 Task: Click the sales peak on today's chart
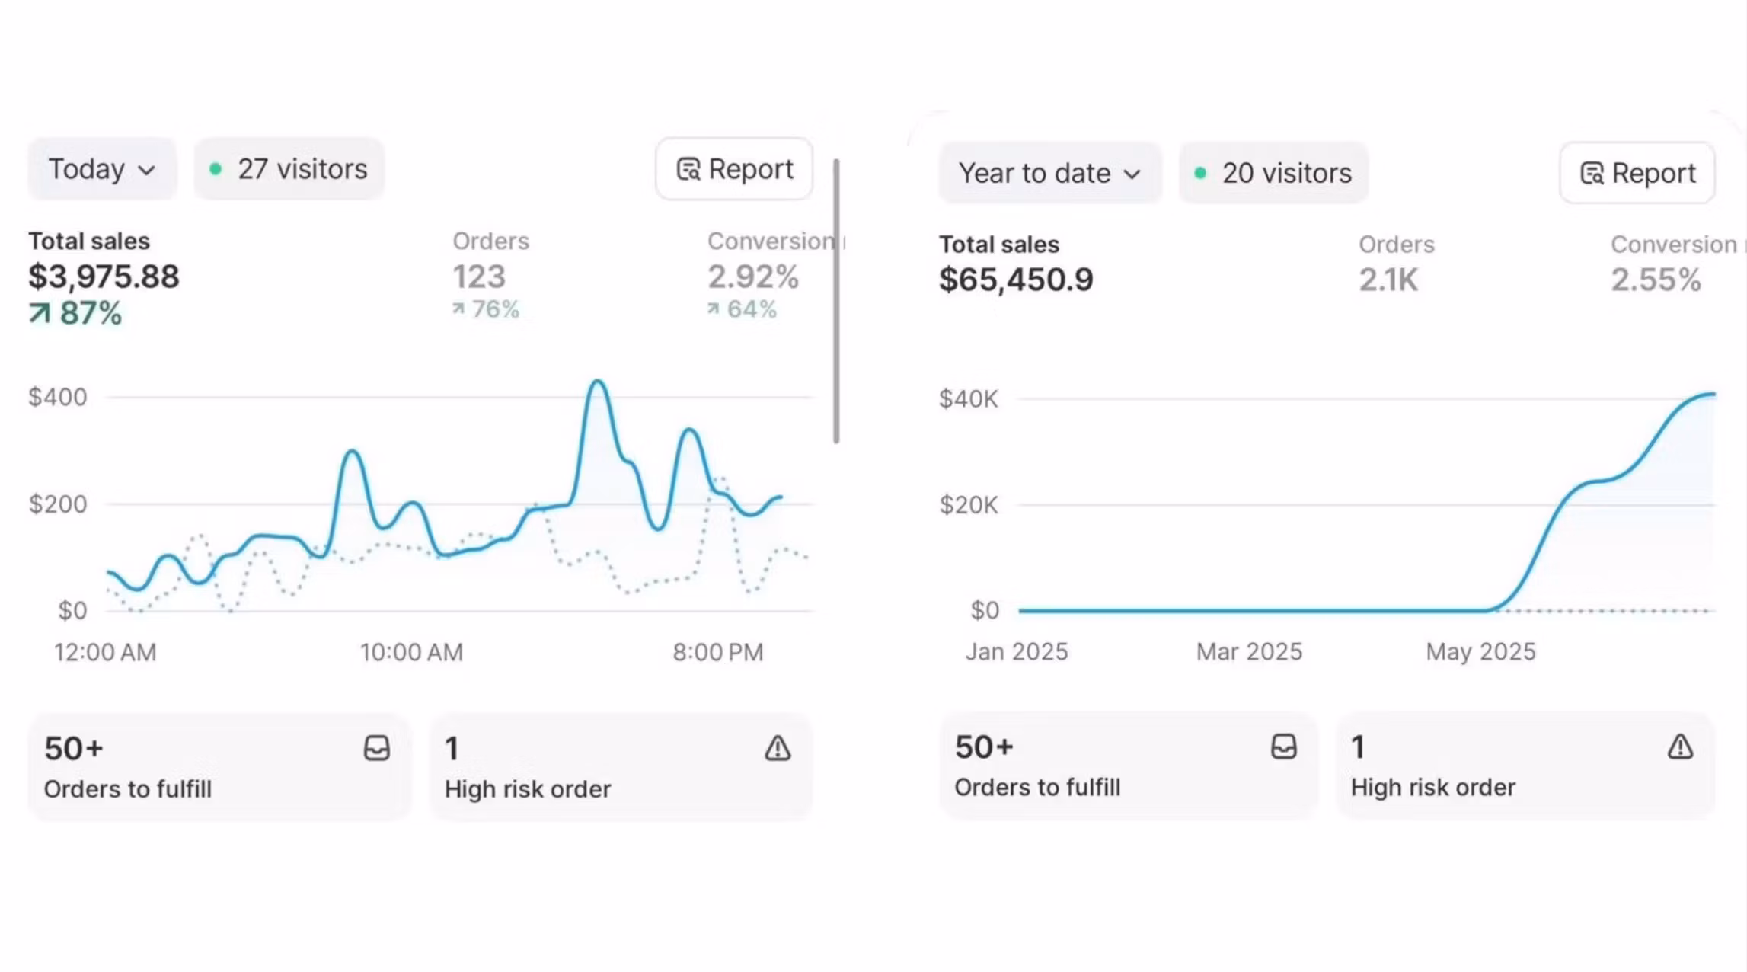tap(599, 381)
